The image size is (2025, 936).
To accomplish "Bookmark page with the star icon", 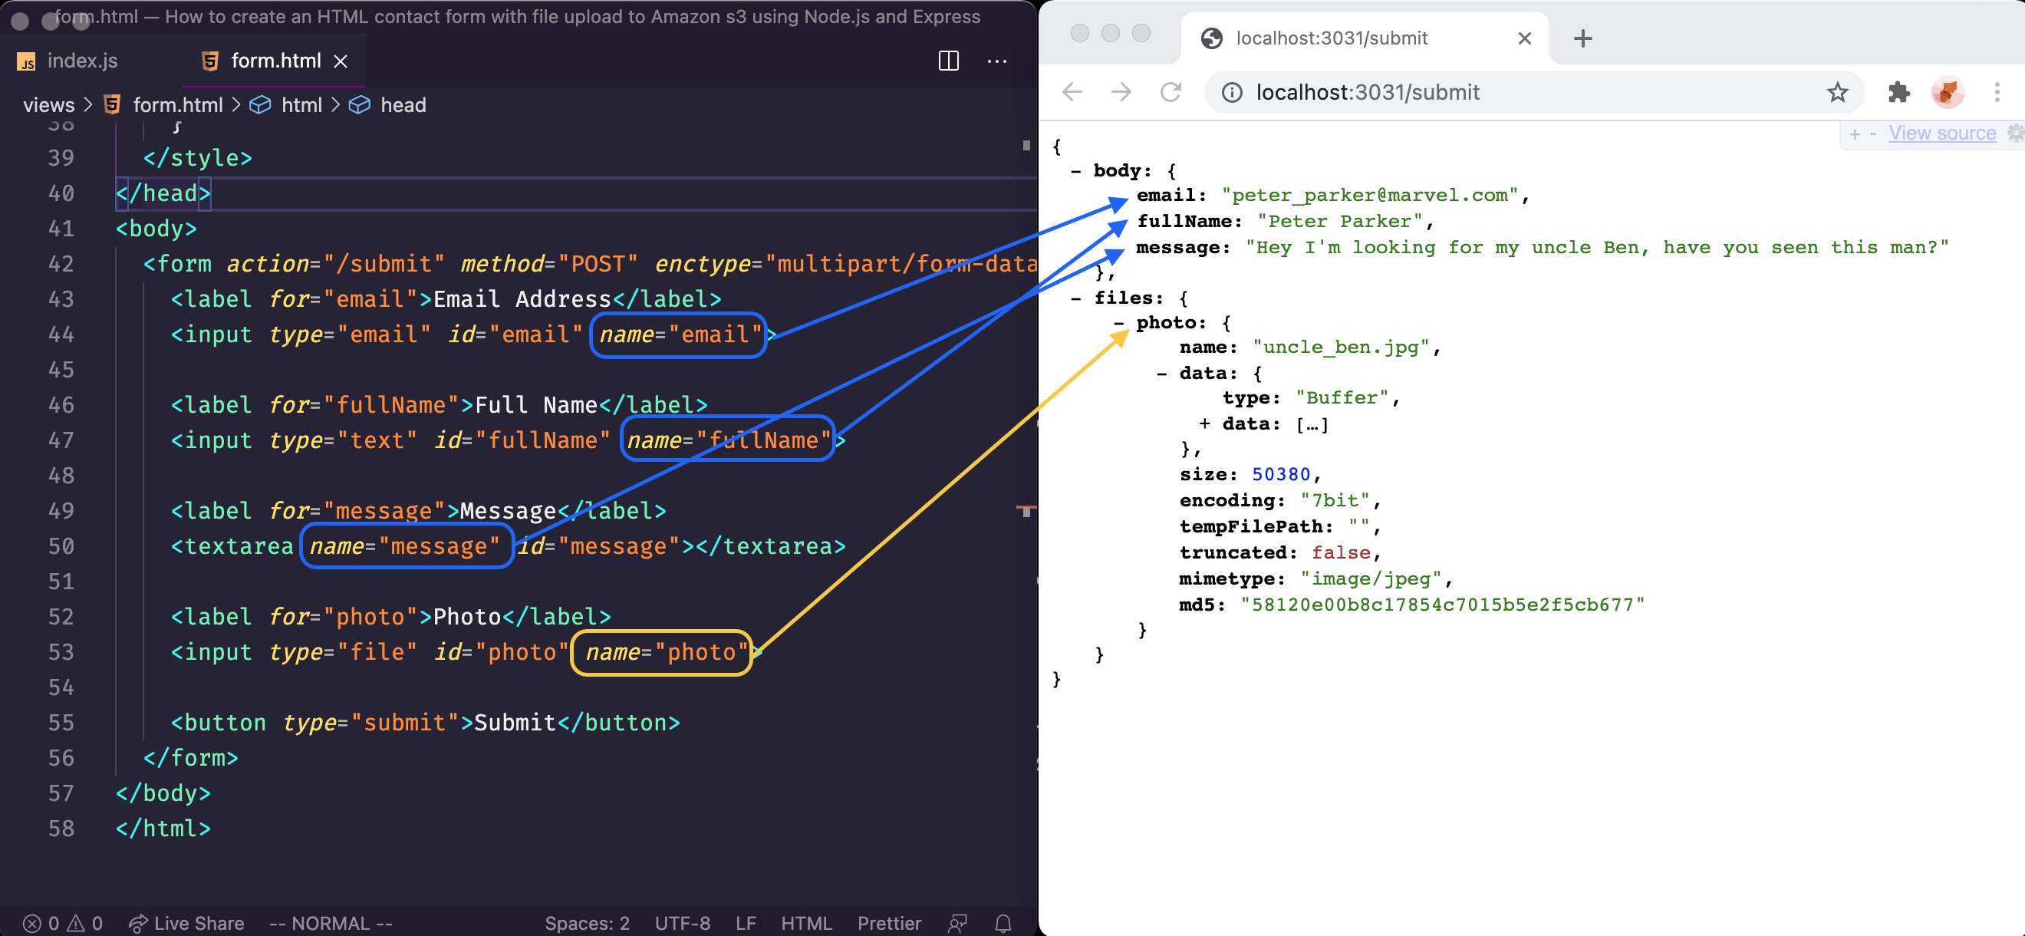I will point(1837,92).
